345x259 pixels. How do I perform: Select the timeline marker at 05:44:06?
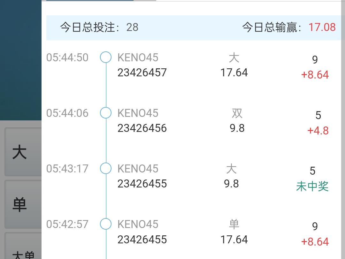pyautogui.click(x=106, y=113)
